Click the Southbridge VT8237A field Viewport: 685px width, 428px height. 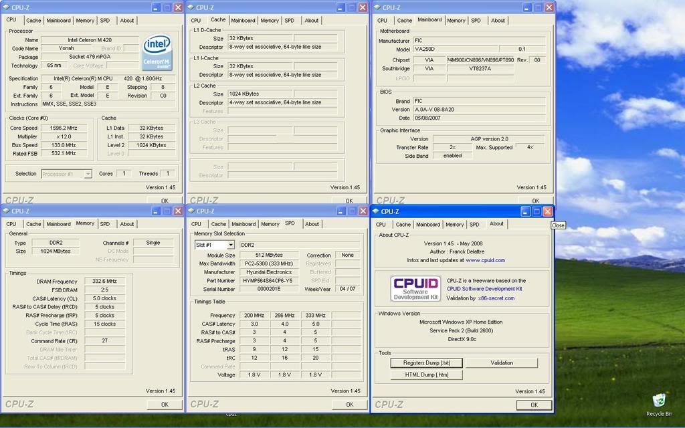point(480,69)
